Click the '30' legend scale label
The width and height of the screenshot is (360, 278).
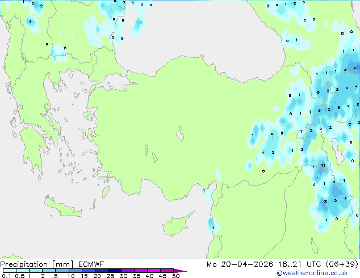tap(123, 276)
